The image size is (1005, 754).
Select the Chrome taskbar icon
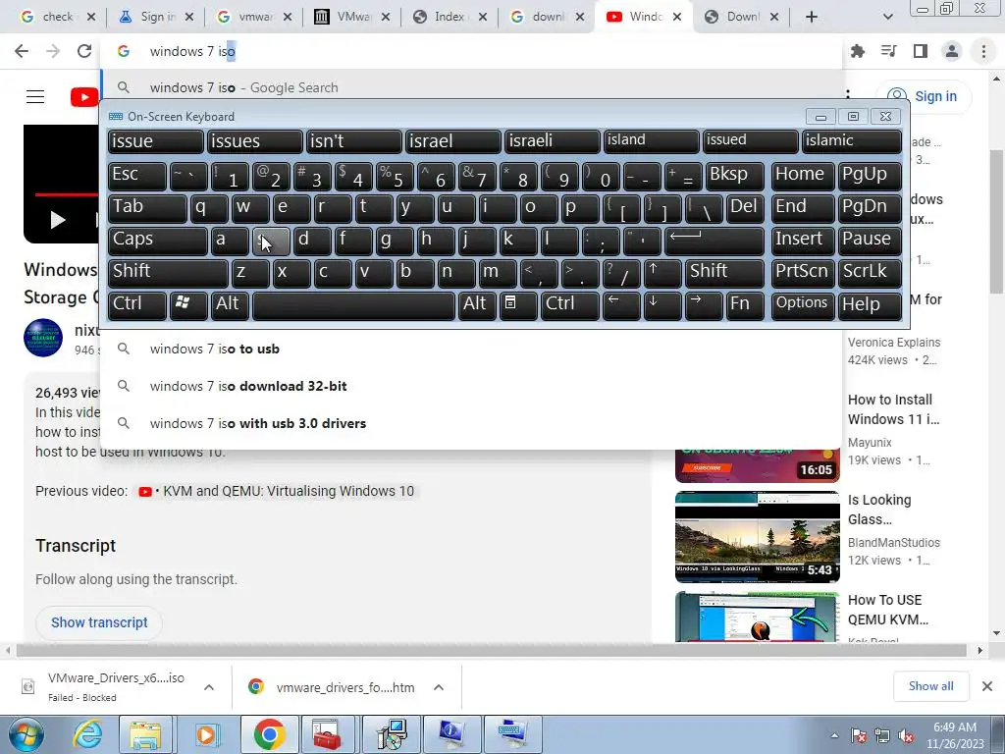269,734
